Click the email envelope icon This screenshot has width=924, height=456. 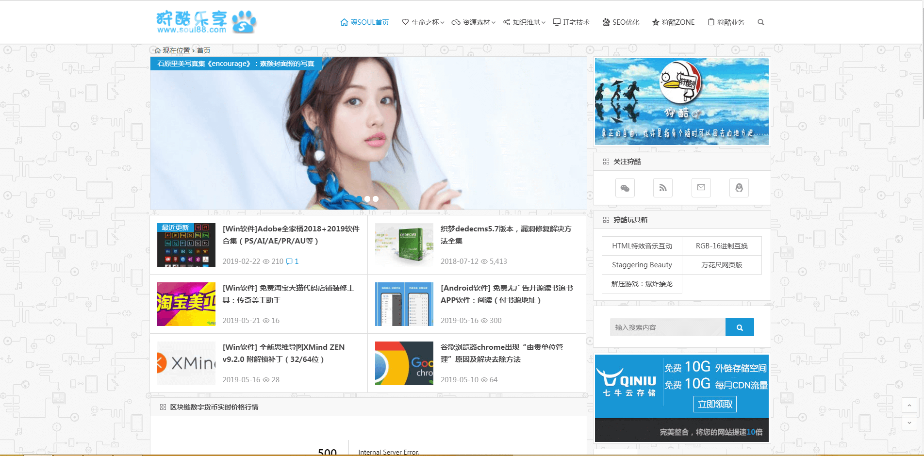click(x=701, y=188)
